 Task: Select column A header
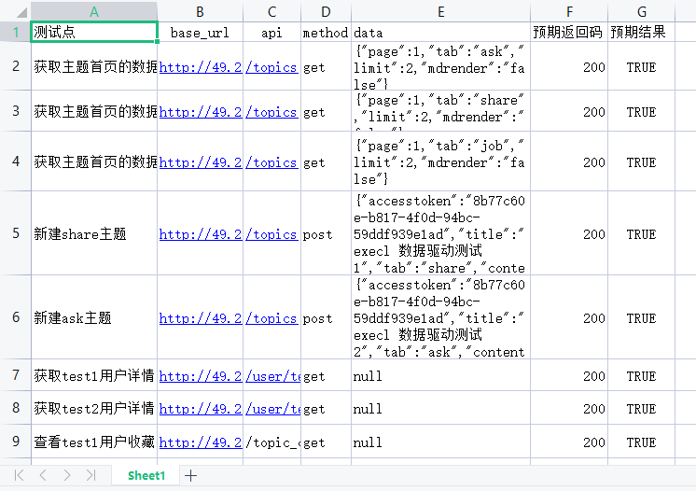coord(94,11)
